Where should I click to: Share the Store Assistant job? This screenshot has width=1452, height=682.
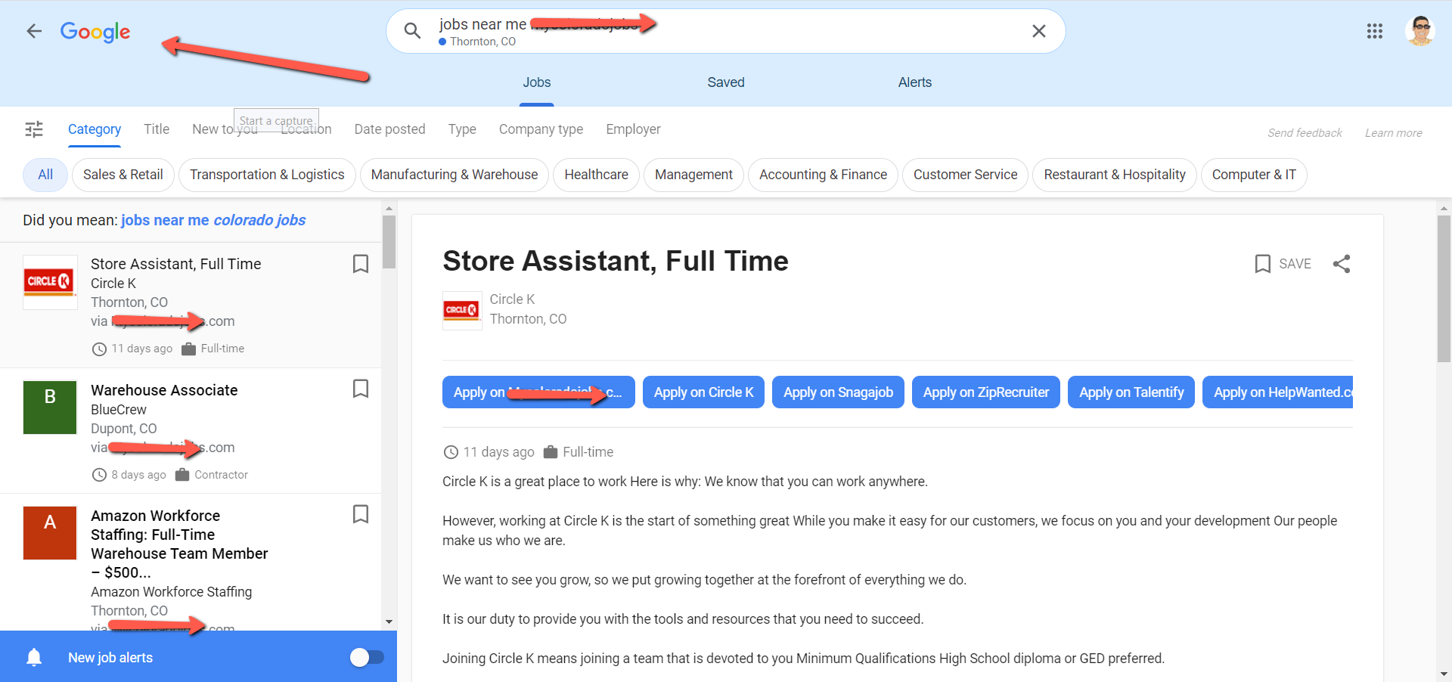point(1342,264)
